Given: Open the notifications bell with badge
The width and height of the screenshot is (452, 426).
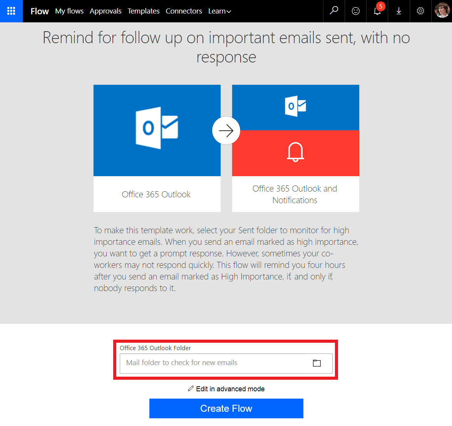Looking at the screenshot, I should [377, 11].
